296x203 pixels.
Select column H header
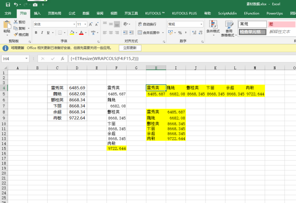(x=156, y=68)
